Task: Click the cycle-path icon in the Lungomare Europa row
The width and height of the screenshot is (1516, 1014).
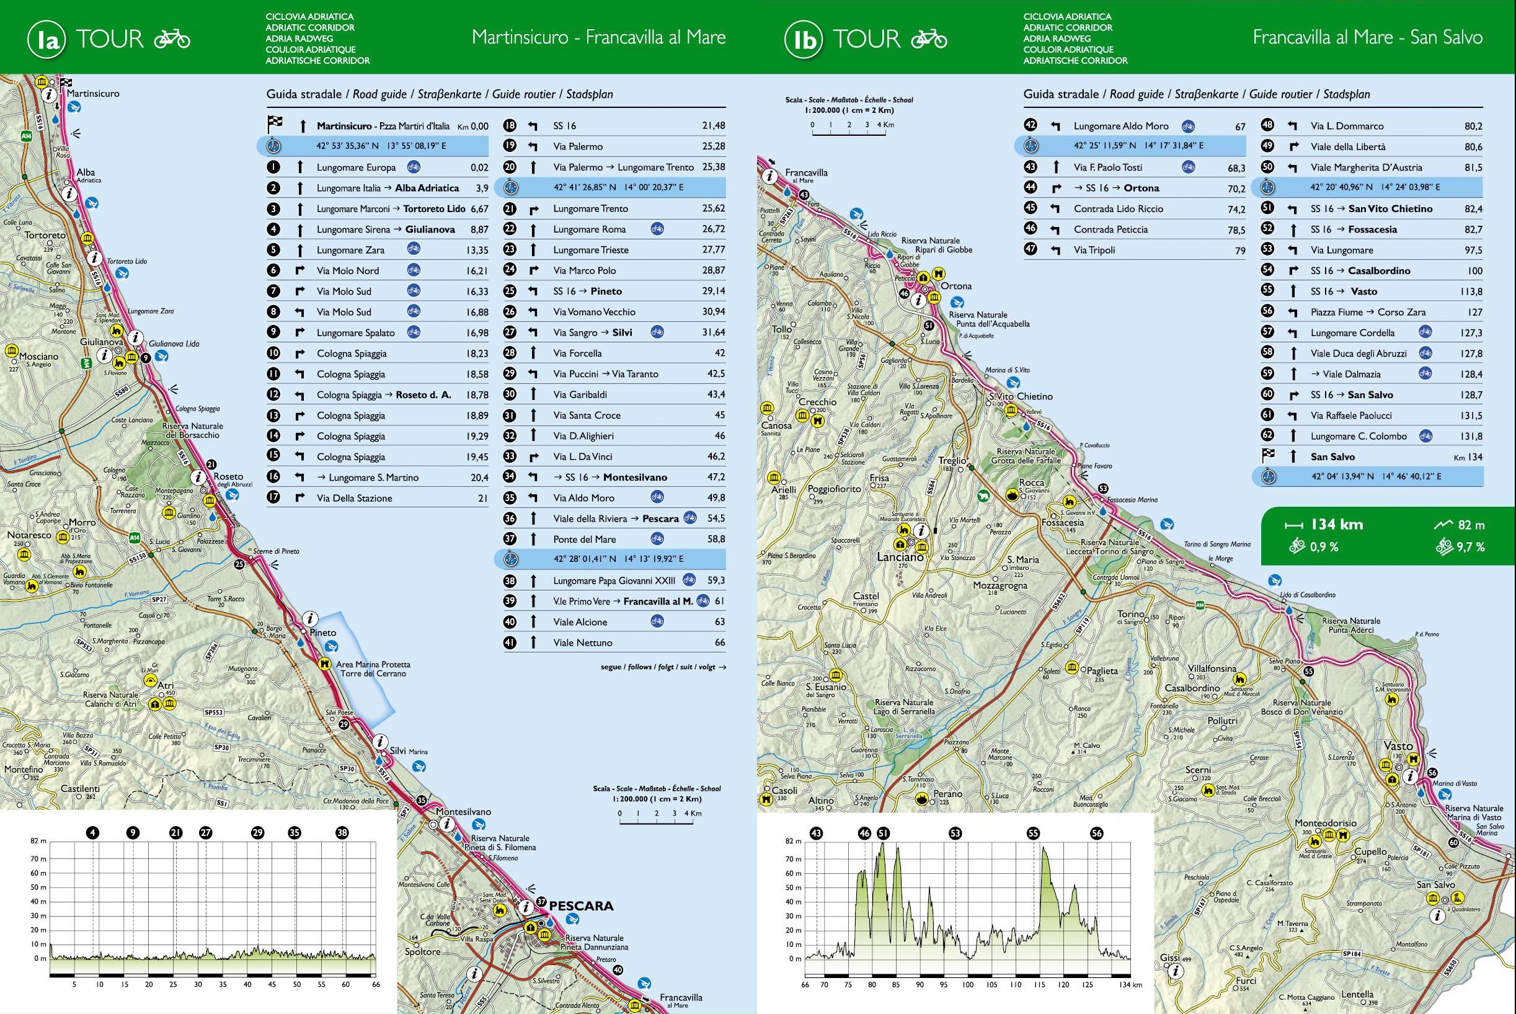Action: pos(414,167)
